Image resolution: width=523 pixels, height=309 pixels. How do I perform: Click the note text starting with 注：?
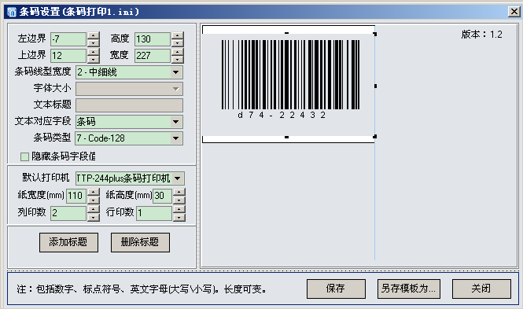click(142, 289)
